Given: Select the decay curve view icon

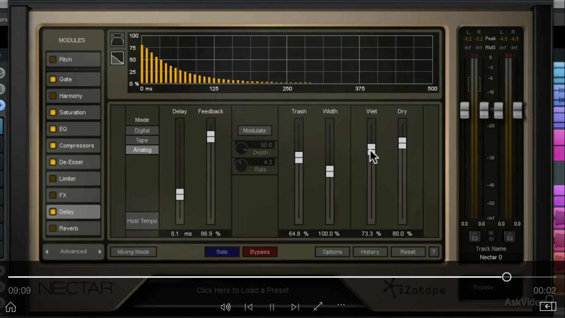Looking at the screenshot, I should 117,58.
